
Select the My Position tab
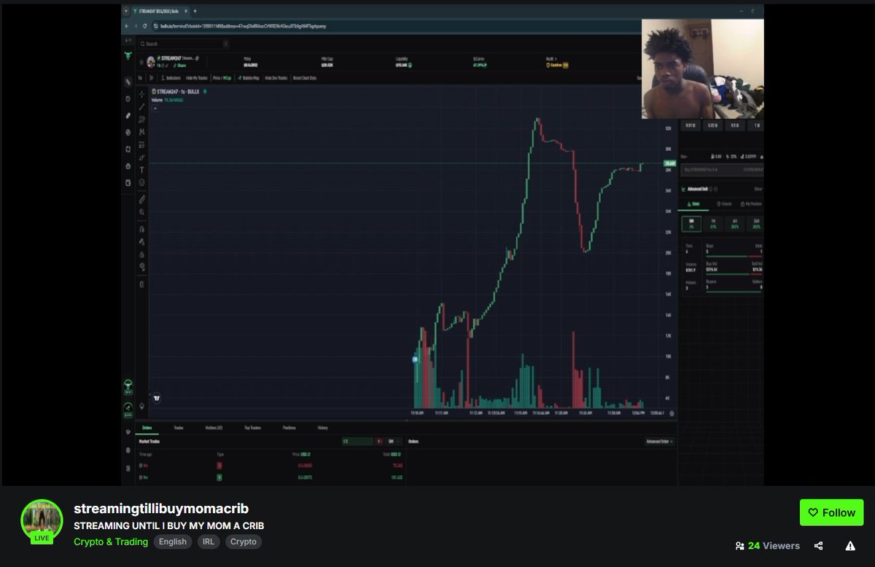[x=751, y=204]
